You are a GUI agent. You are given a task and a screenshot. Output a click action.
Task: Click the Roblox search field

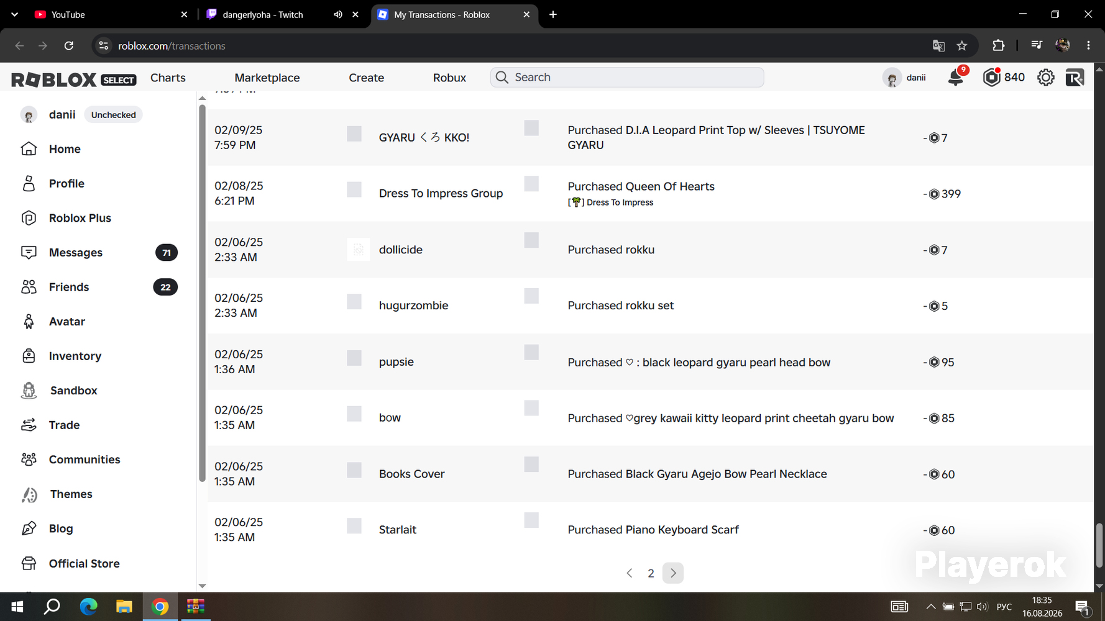(627, 78)
